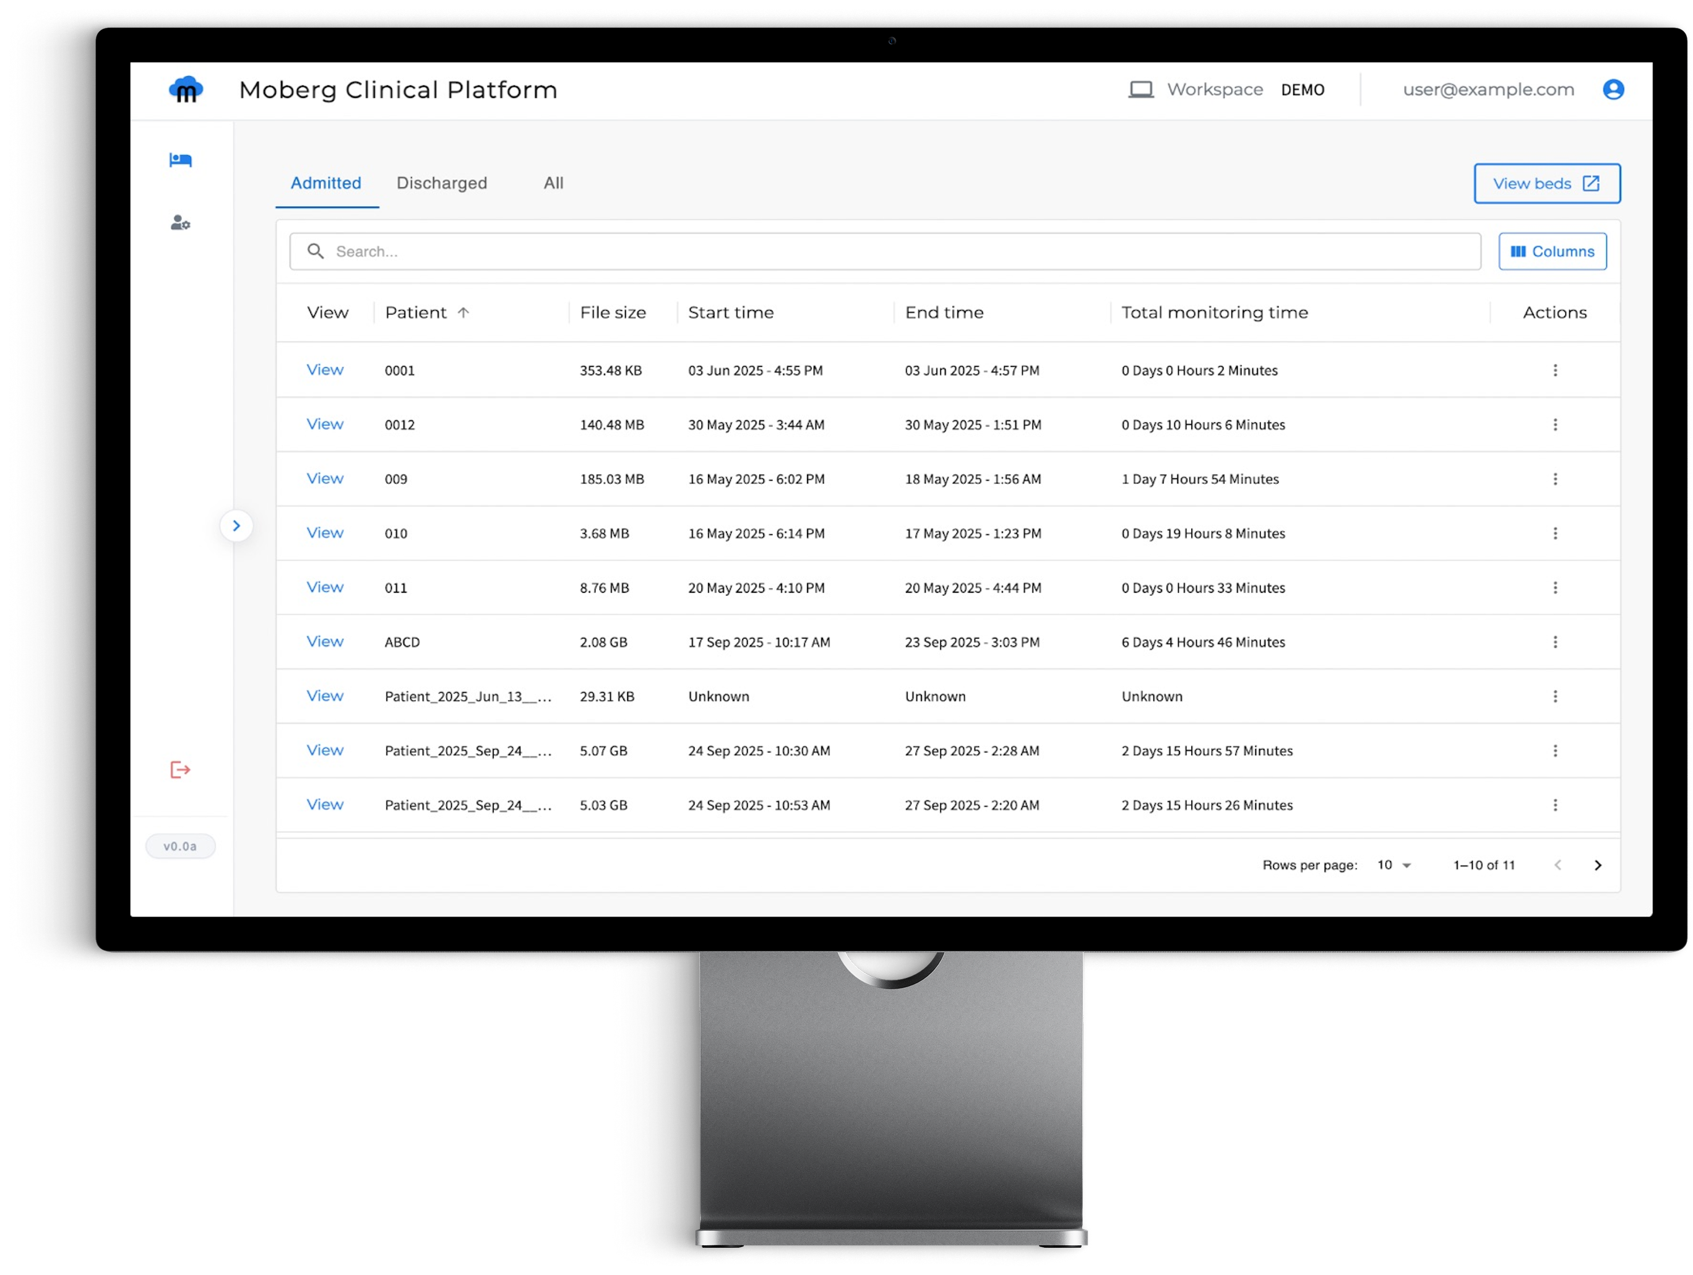This screenshot has height=1275, width=1693.
Task: Open View link for patient 0012
Action: click(x=324, y=424)
